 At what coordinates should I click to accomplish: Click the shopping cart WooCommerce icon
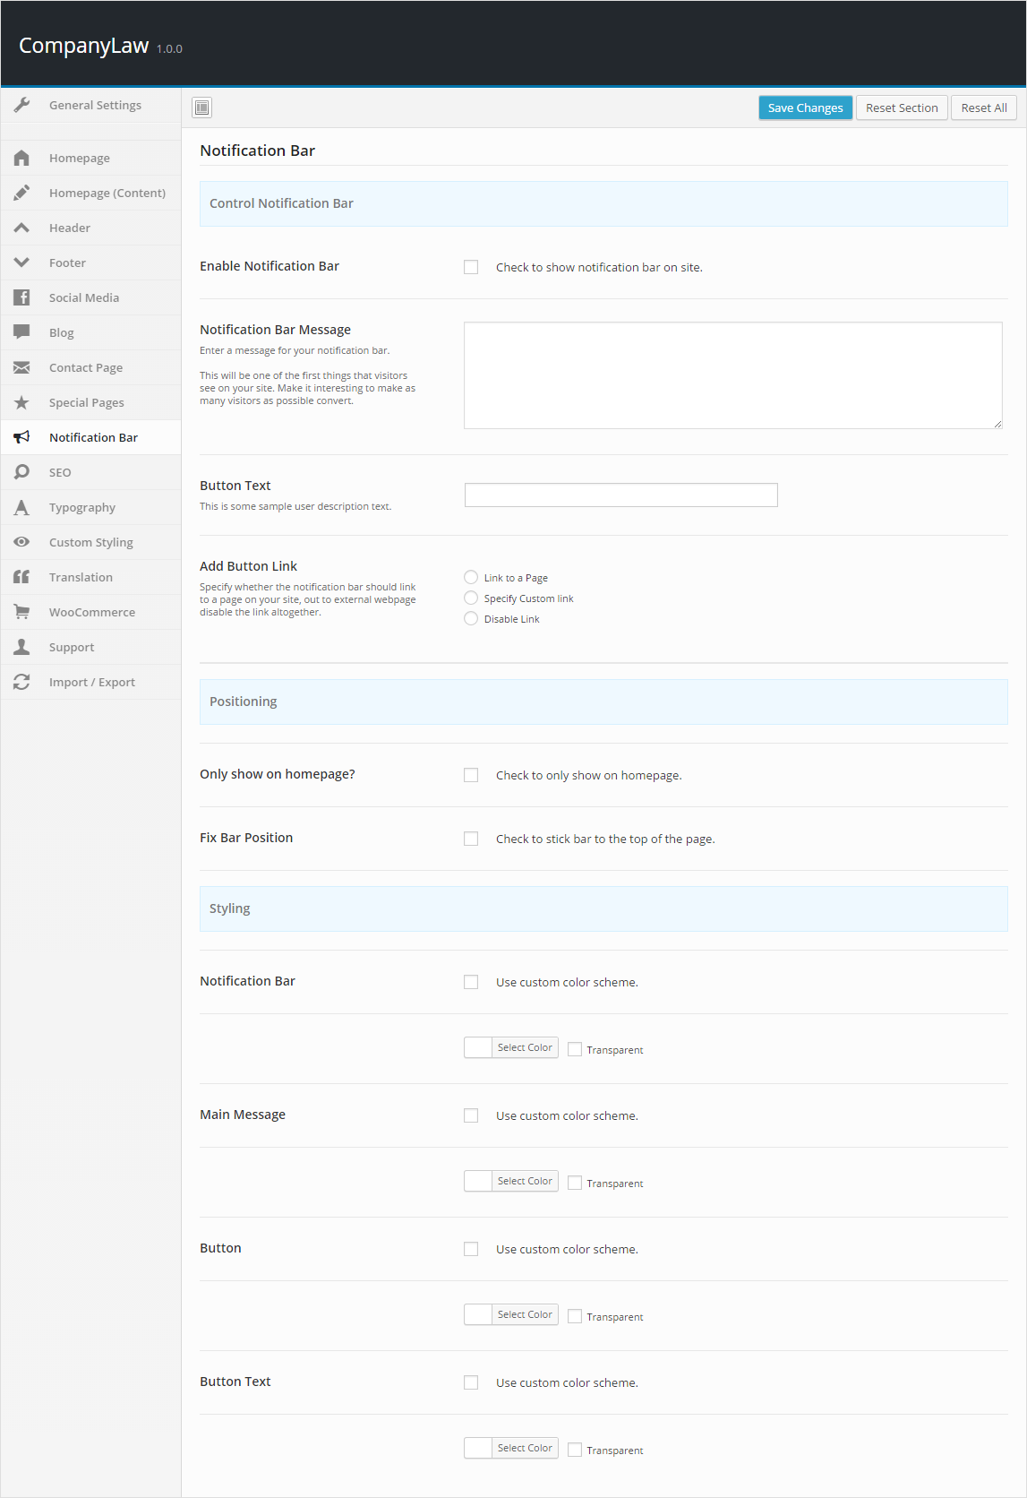pyautogui.click(x=22, y=612)
